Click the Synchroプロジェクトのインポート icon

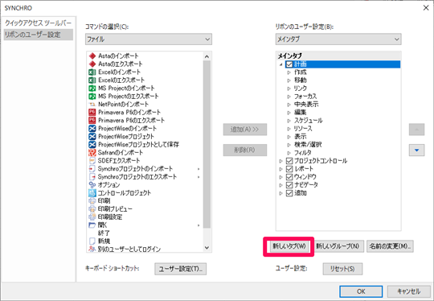(92, 169)
